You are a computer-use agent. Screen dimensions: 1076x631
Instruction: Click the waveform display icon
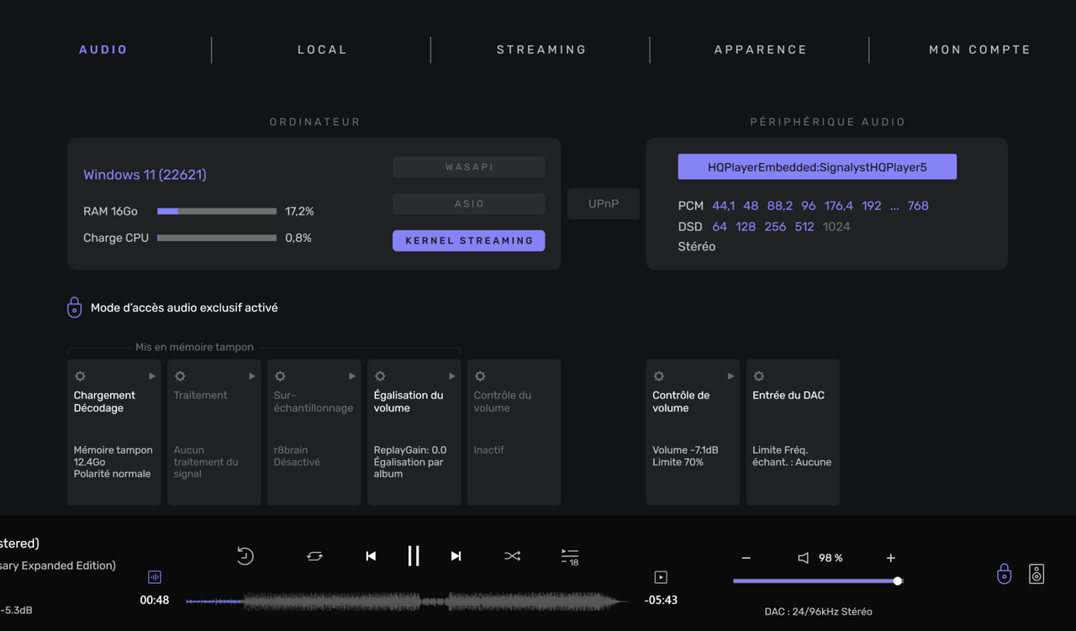pos(155,577)
